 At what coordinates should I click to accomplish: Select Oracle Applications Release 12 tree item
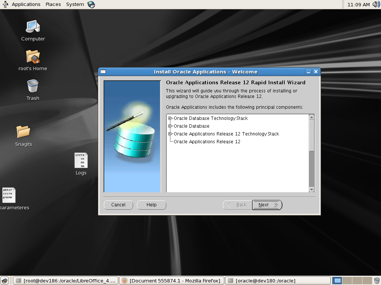pos(207,141)
